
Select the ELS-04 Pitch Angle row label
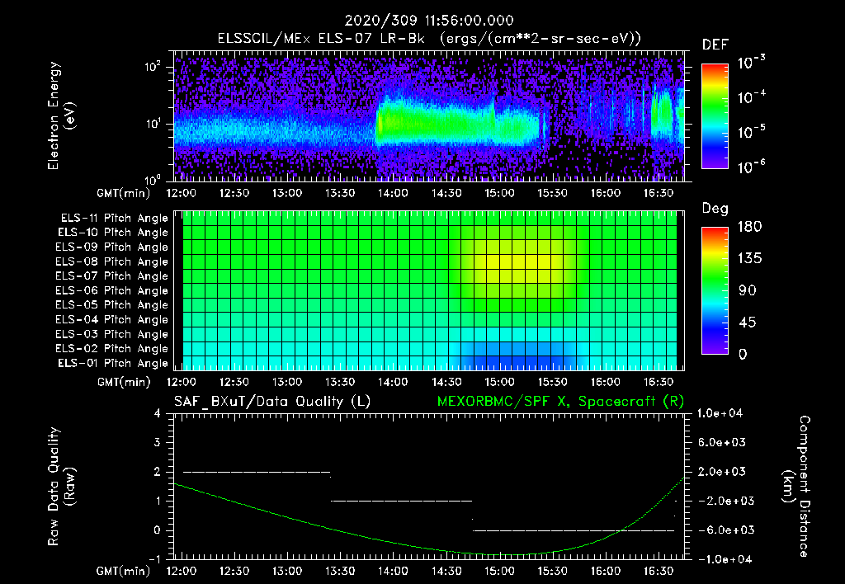point(112,319)
